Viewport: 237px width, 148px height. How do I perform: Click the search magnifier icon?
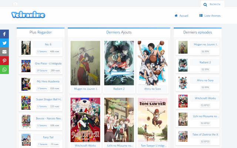pos(205,5)
